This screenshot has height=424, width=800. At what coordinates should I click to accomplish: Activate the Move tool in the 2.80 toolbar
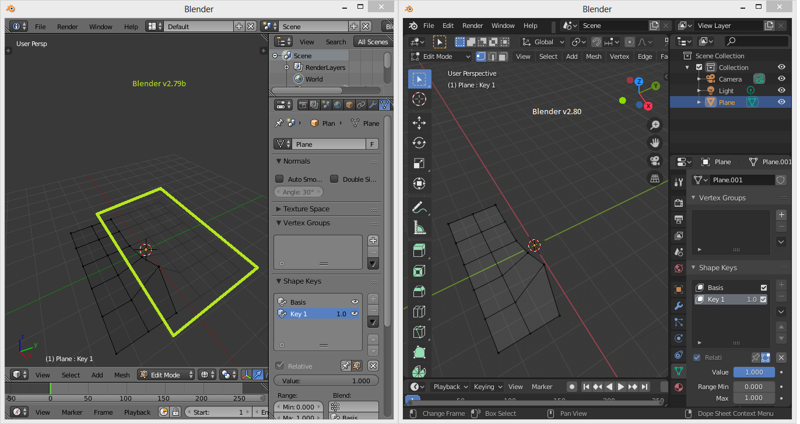419,122
